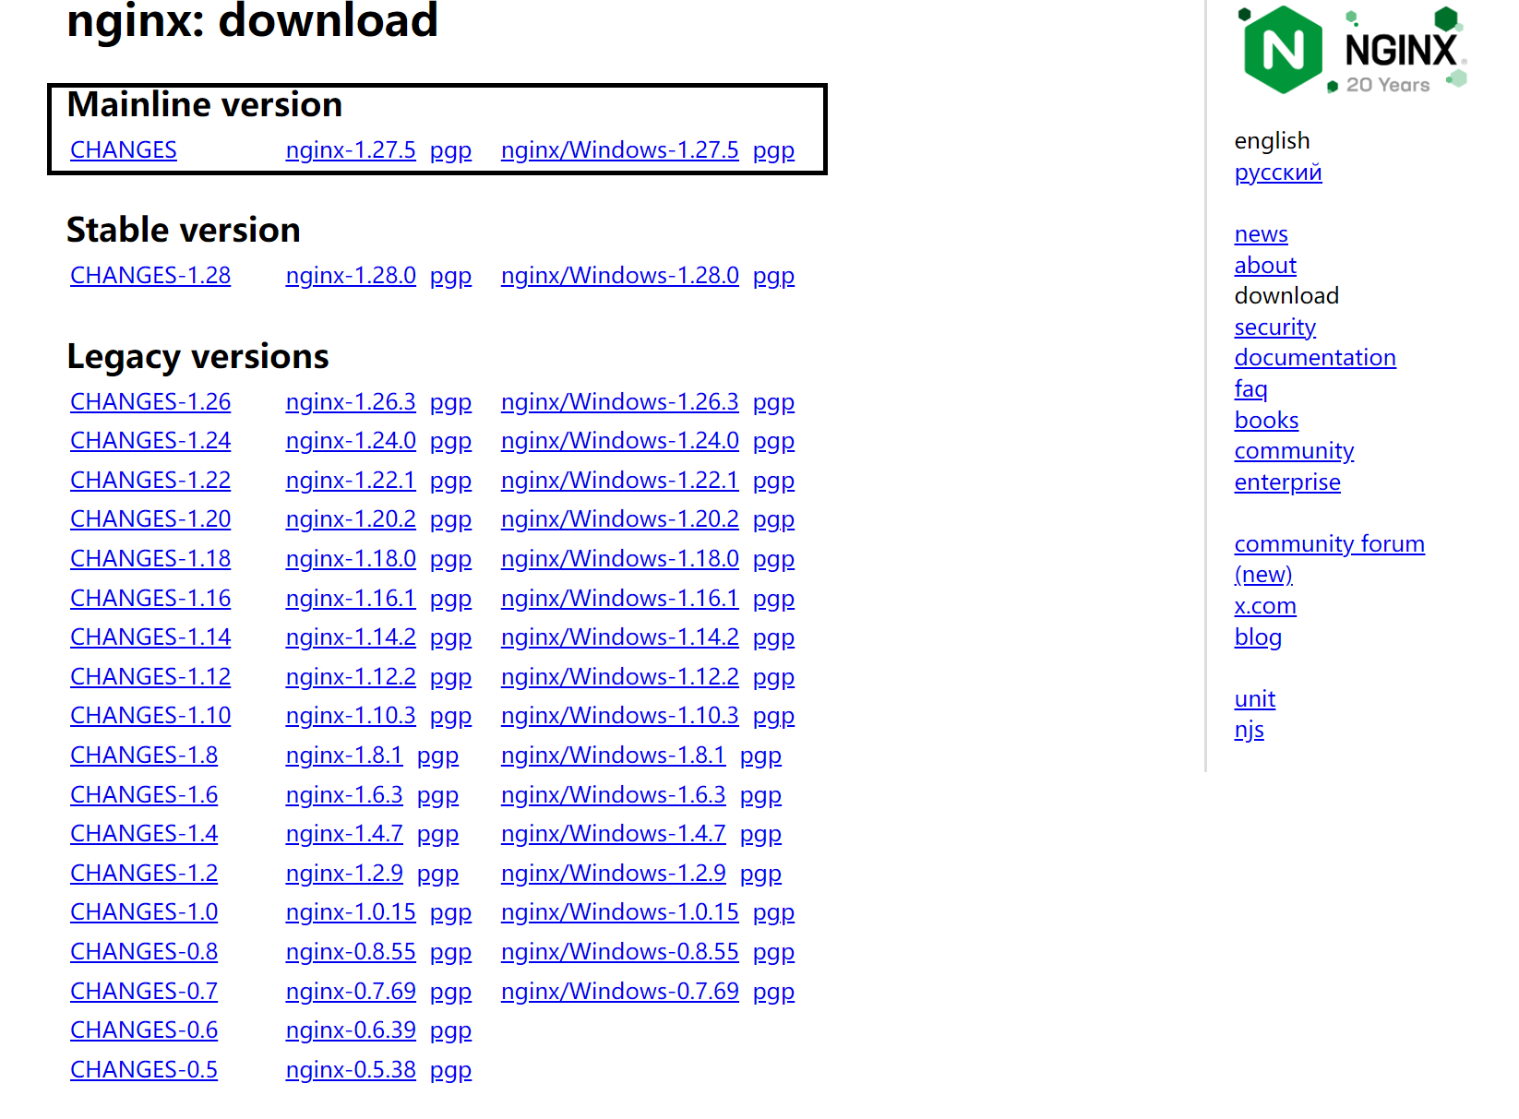This screenshot has height=1119, width=1519.
Task: Download nginx-1.26.3 legacy source
Action: [x=351, y=402]
